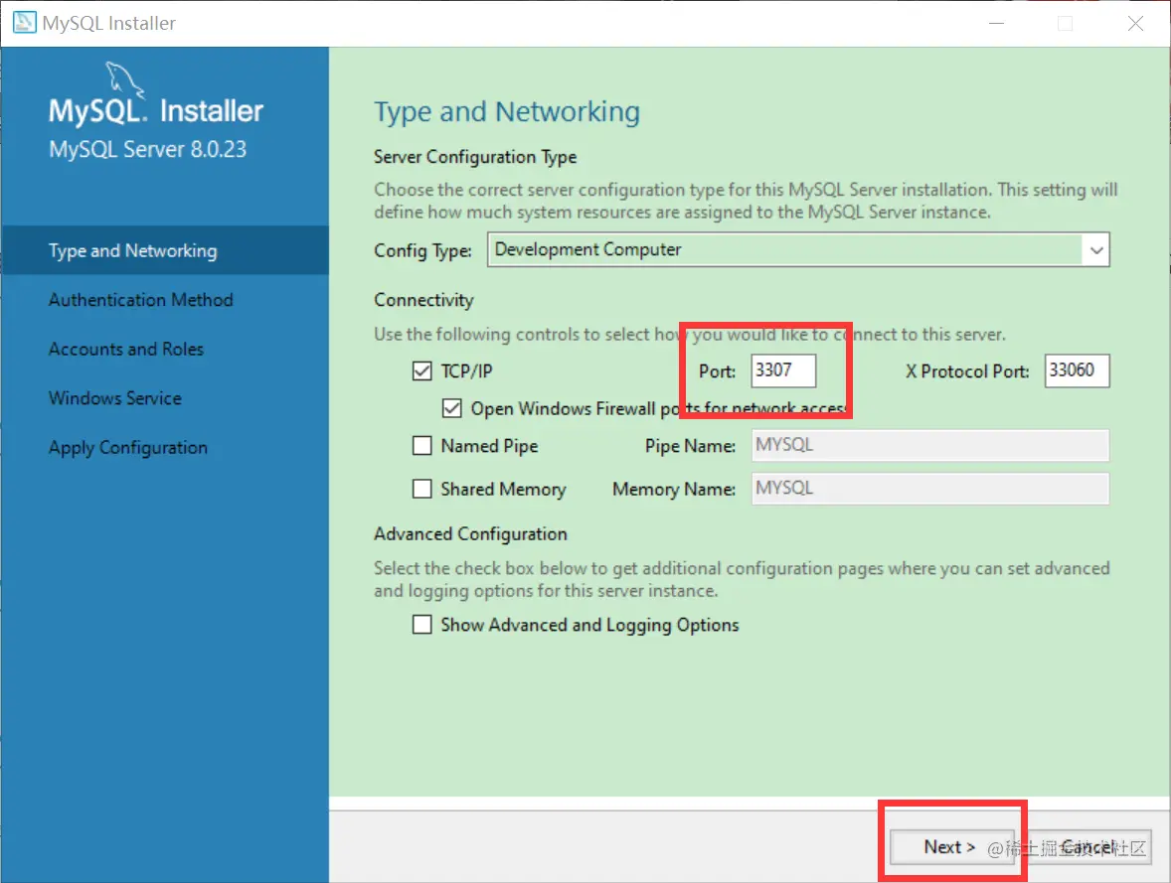1171x883 pixels.
Task: Click the Cancel button
Action: click(1087, 847)
